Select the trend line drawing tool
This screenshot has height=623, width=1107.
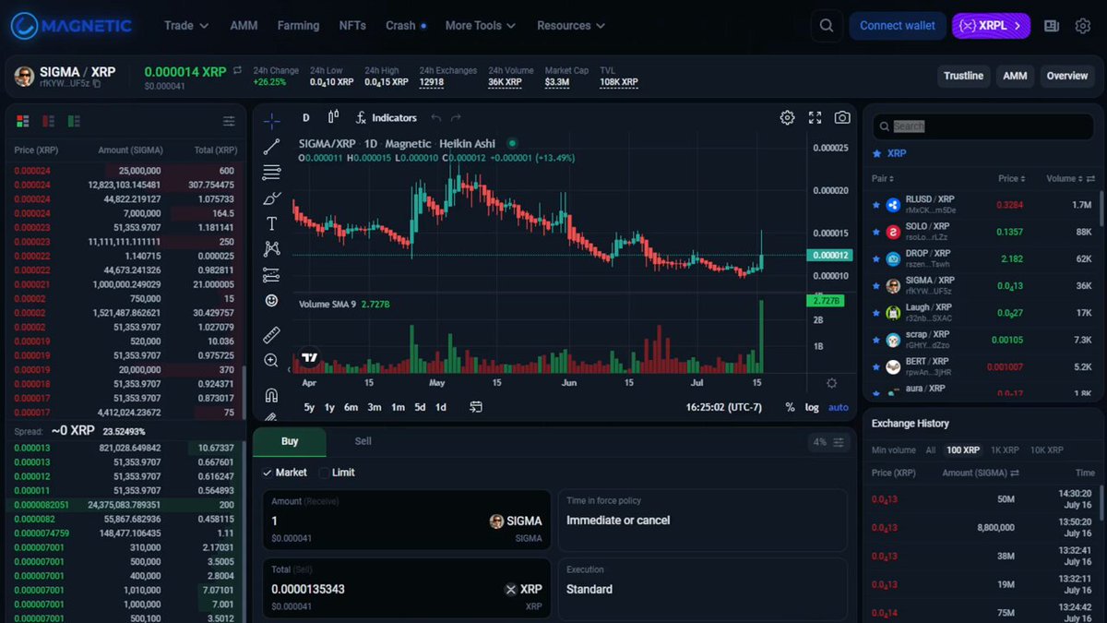click(271, 147)
